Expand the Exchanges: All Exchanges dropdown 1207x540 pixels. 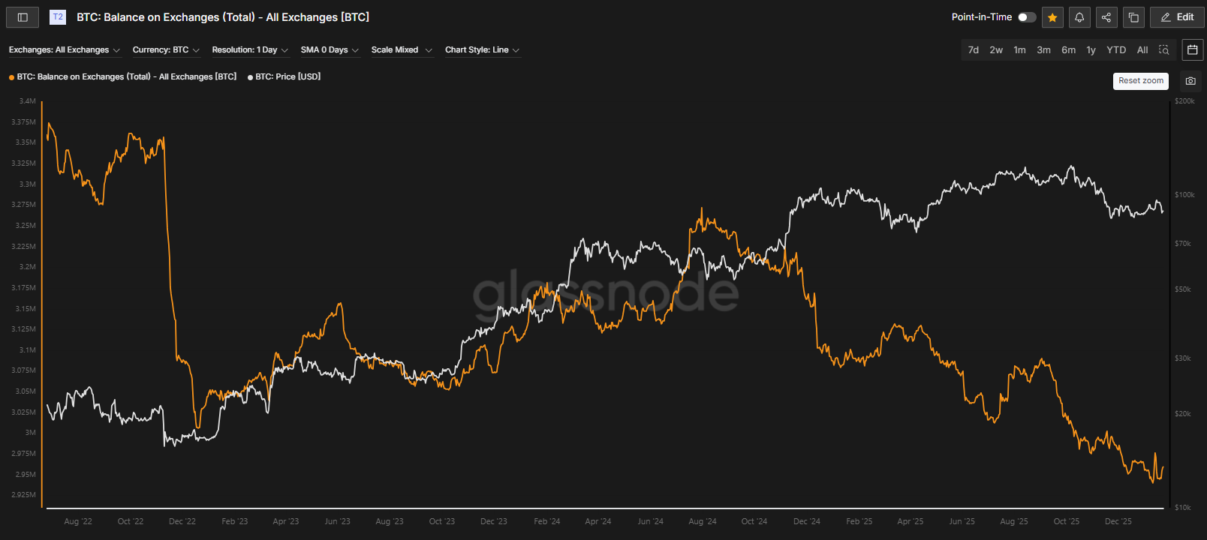click(64, 50)
